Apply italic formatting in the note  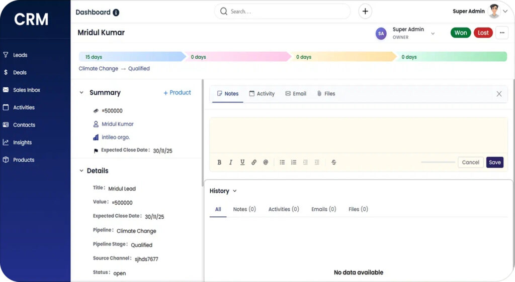click(x=231, y=162)
